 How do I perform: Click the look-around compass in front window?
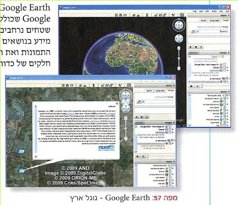[126, 95]
